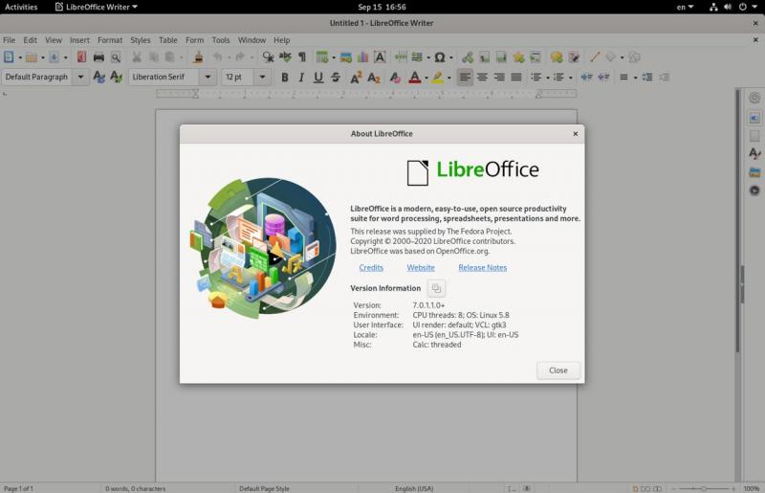
Task: Click the Close button in About dialog
Action: (x=557, y=370)
